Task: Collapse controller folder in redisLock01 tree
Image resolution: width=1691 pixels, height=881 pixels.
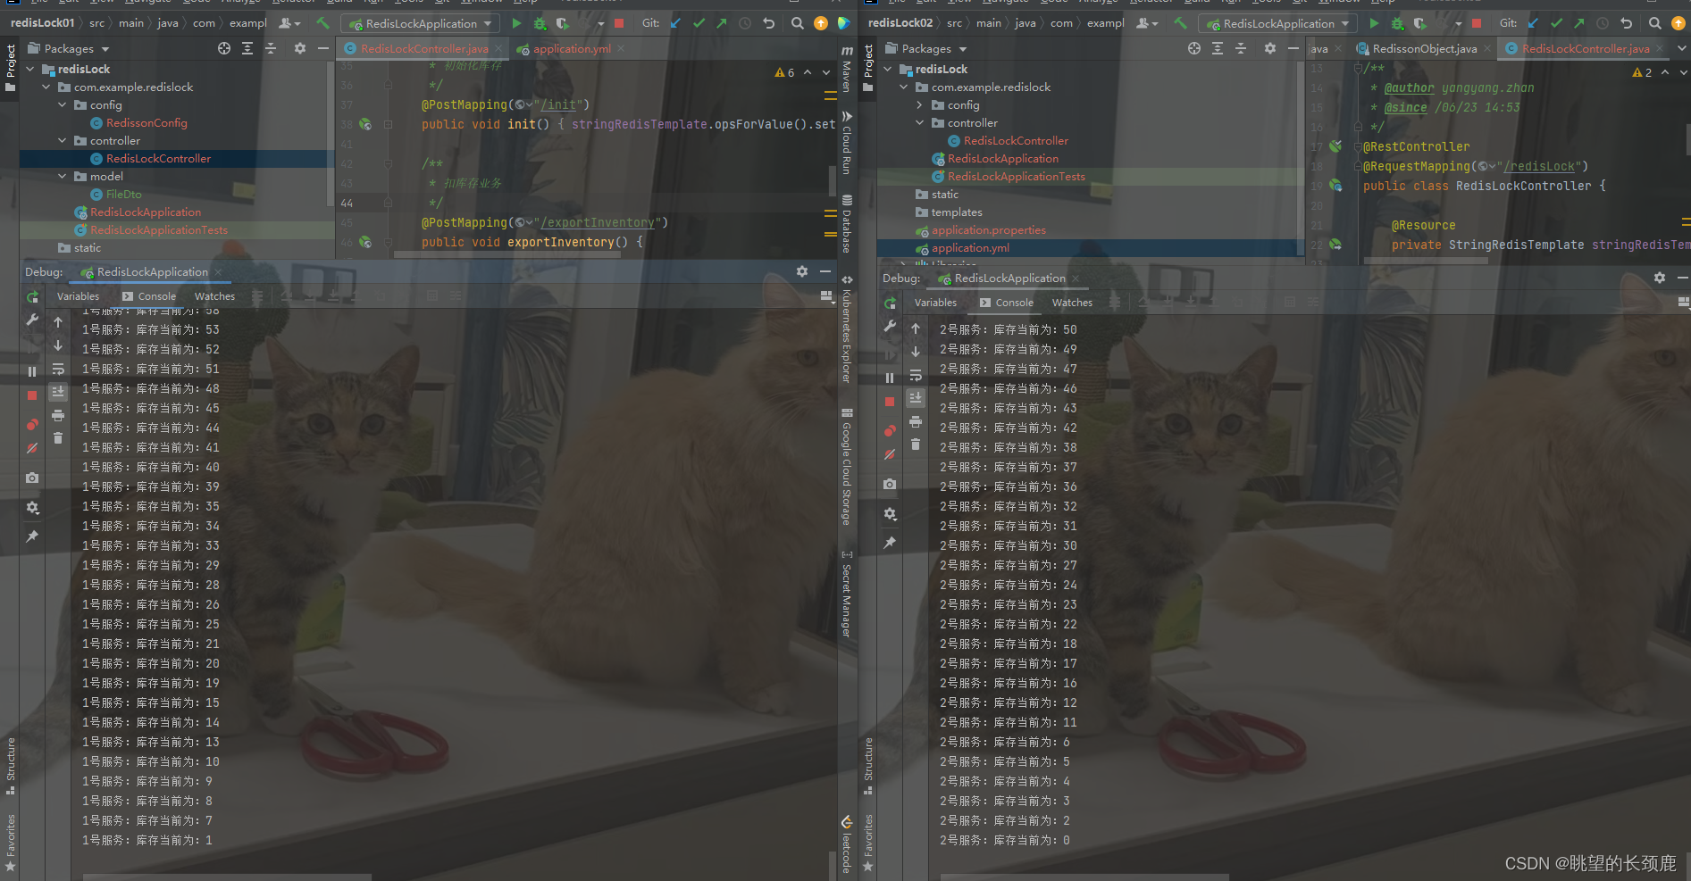Action: pos(62,140)
